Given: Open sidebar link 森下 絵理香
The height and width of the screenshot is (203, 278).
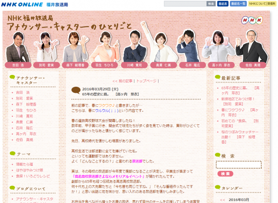Looking at the screenshot, I should (x=26, y=104).
